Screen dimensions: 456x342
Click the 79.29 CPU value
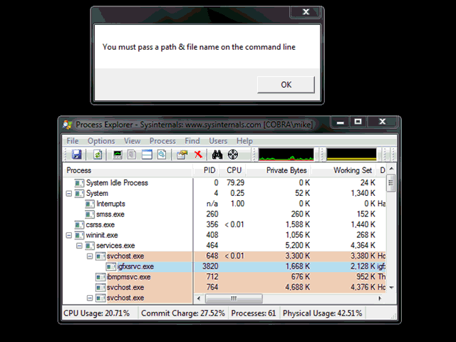click(235, 183)
